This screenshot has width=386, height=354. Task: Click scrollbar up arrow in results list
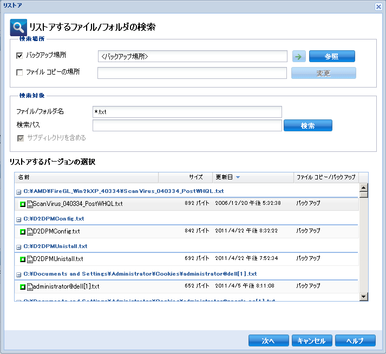(x=364, y=188)
